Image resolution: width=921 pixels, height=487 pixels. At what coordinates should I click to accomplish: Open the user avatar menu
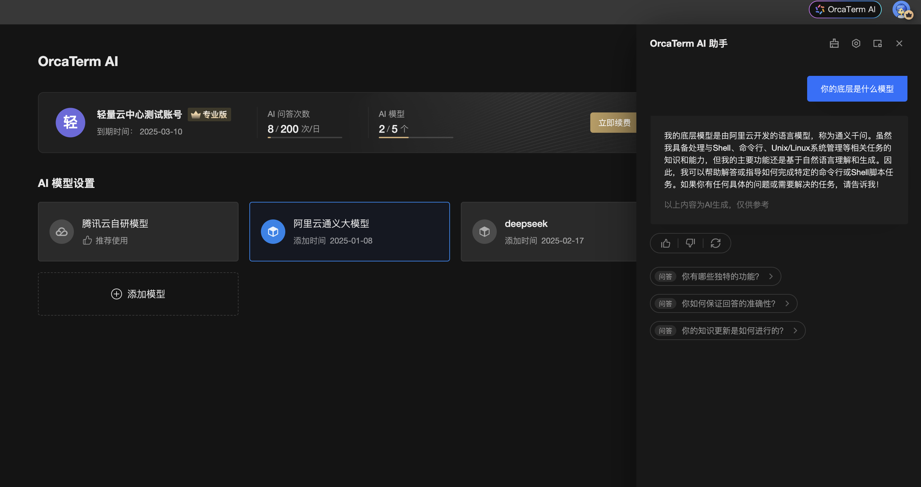(902, 9)
